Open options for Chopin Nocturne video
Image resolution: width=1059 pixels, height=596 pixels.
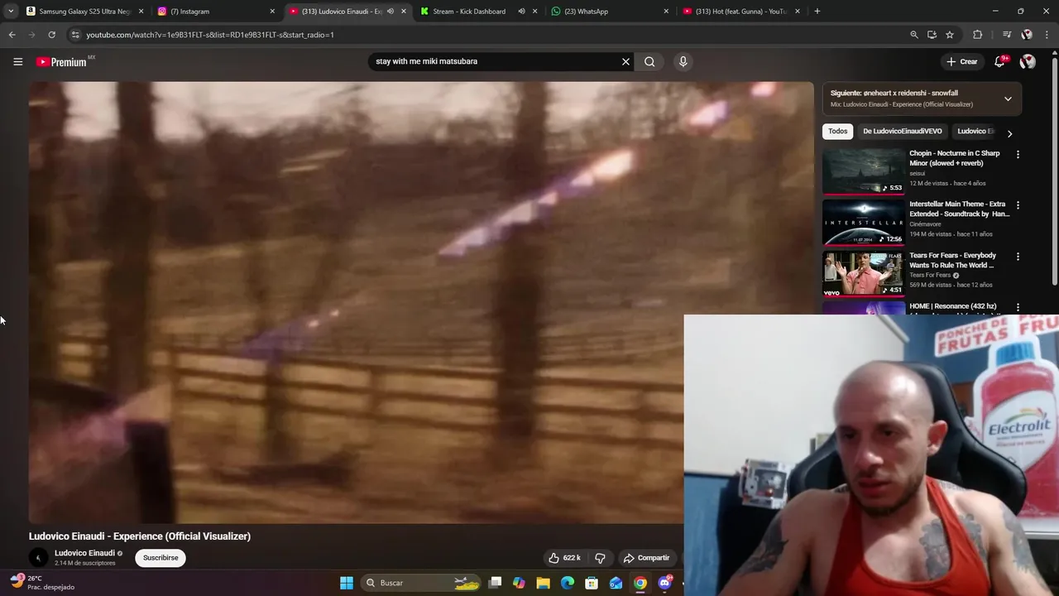point(1018,154)
